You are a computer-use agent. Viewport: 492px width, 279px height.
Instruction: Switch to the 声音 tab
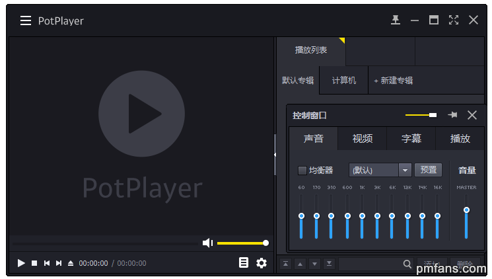click(314, 139)
